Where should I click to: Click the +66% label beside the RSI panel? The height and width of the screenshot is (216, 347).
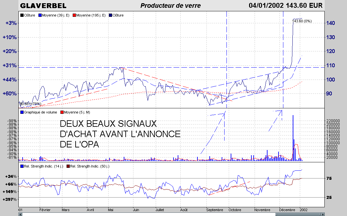[x=11, y=184]
